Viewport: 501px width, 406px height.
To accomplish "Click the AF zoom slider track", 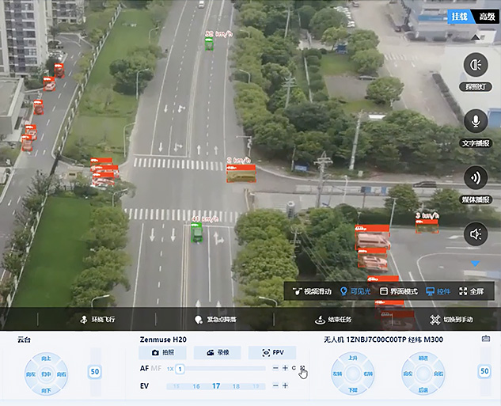I will (x=226, y=369).
